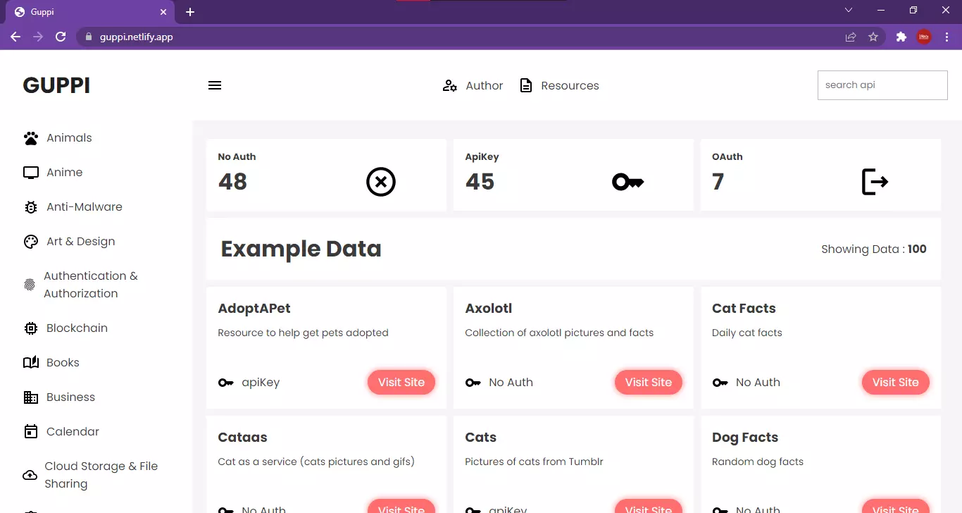Focus the search api input field
Viewport: 962px width, 513px height.
pyautogui.click(x=882, y=85)
